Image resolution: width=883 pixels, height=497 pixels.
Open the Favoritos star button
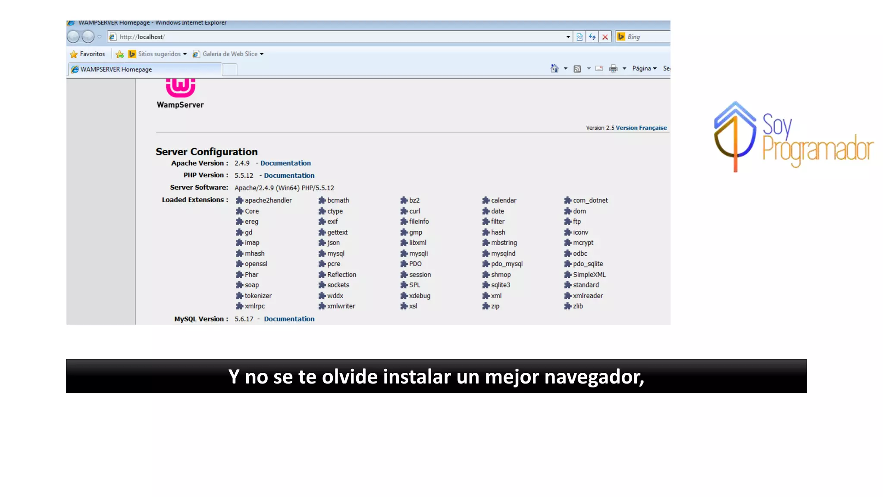tap(88, 54)
